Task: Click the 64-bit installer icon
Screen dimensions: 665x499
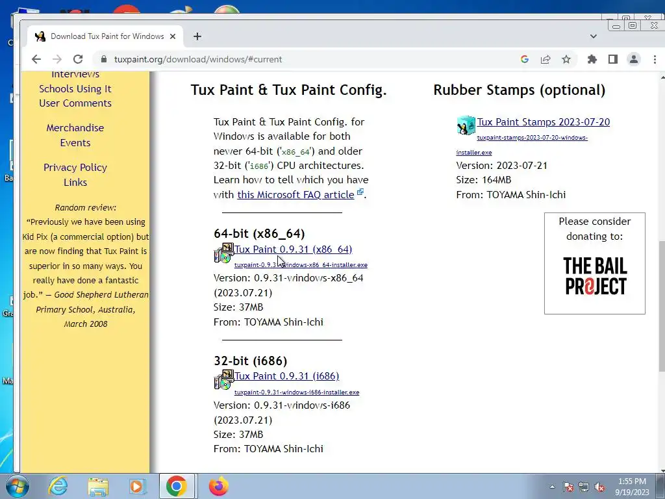Action: point(224,253)
